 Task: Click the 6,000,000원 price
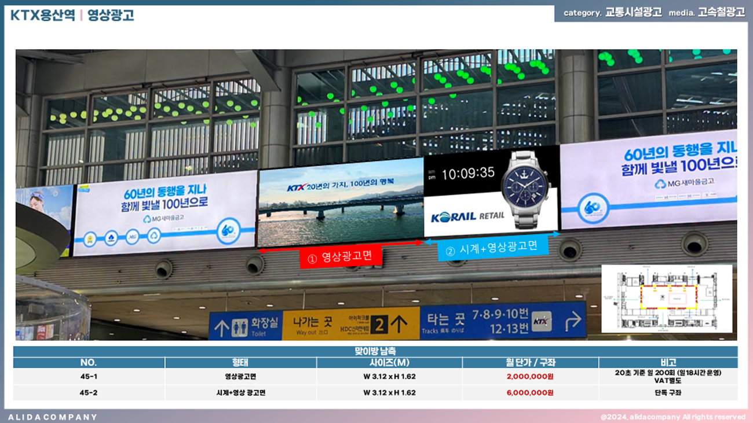point(530,393)
